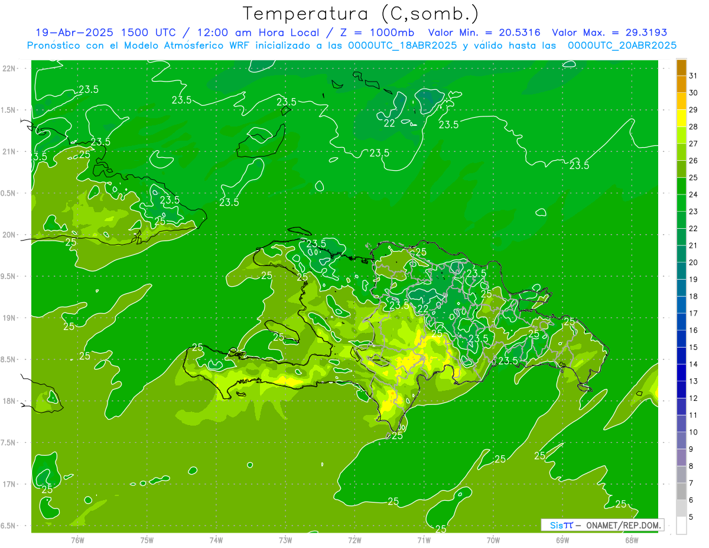This screenshot has width=709, height=548.
Task: Click the teal colorbar swatch between 19 and 20
Action: [x=681, y=271]
